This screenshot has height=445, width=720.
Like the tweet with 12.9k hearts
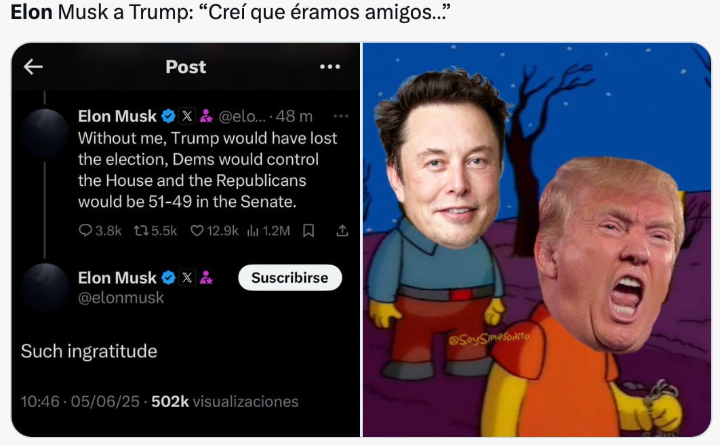coord(197,231)
